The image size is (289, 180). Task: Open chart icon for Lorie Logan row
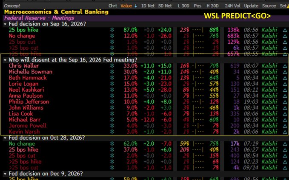point(112,84)
